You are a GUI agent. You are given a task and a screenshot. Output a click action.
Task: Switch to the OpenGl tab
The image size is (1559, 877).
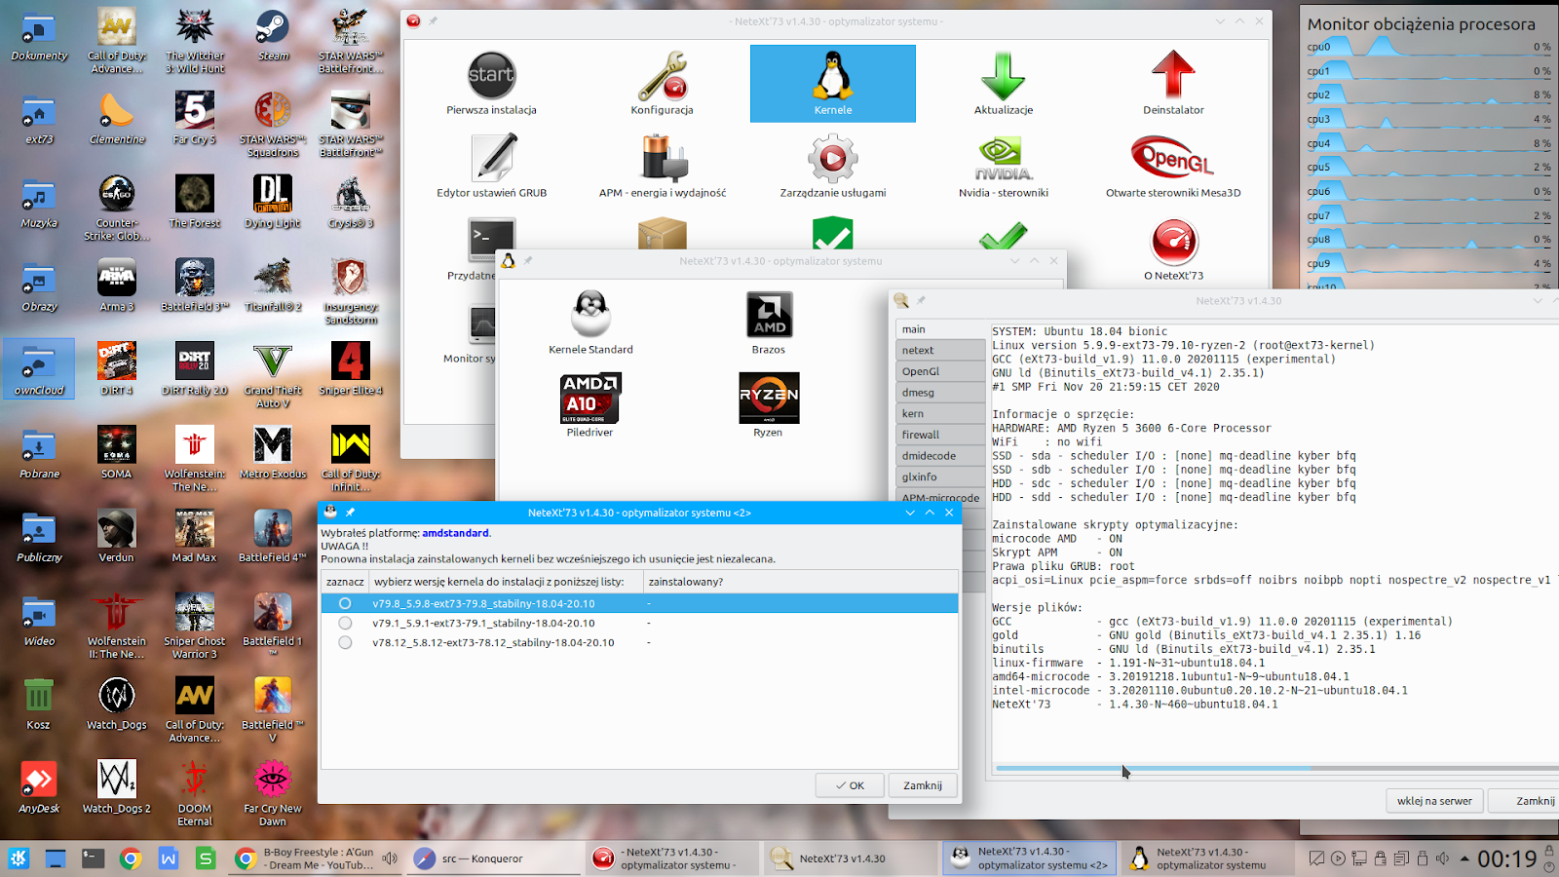[940, 371]
